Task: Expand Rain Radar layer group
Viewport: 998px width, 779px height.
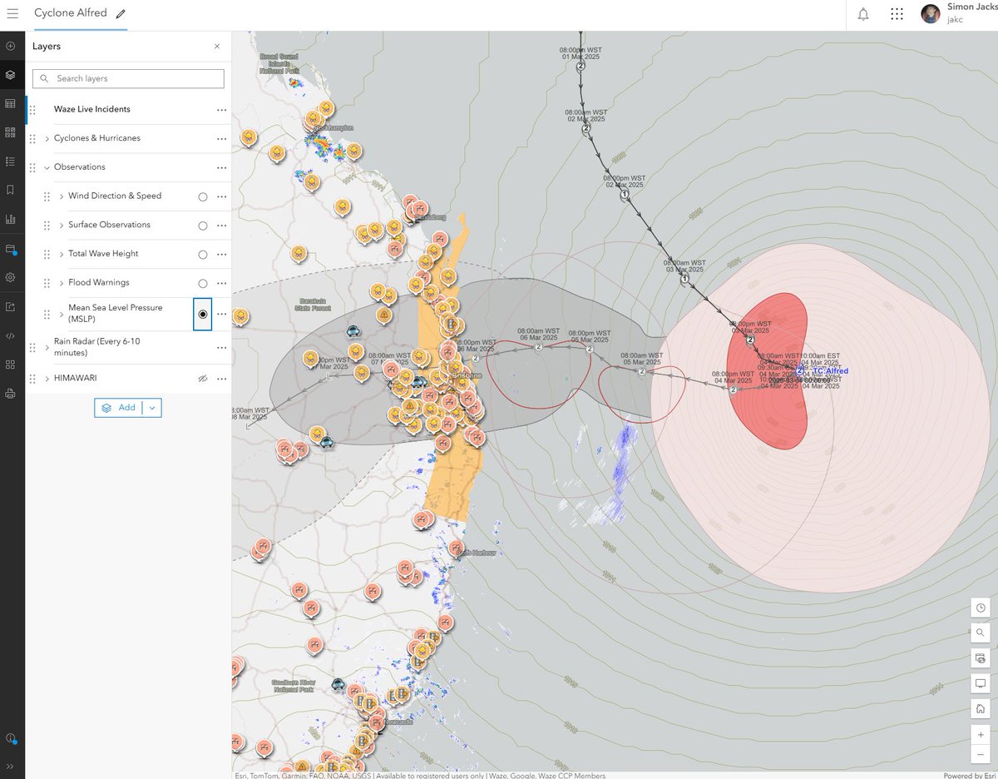Action: pos(47,347)
